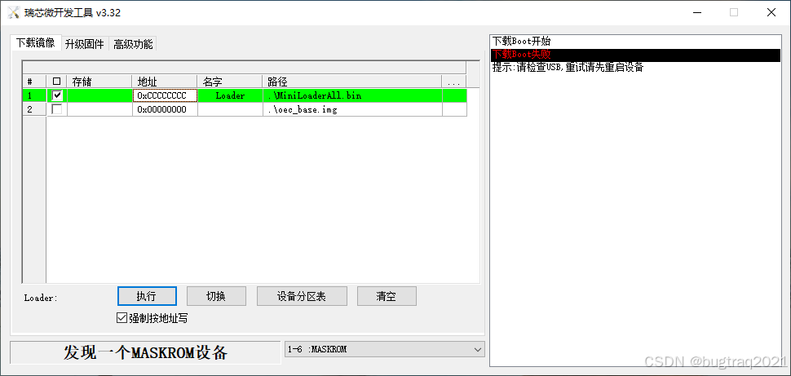This screenshot has width=791, height=376.
Task: Maximize the 瑞芯微开发工具 window
Action: (x=734, y=12)
